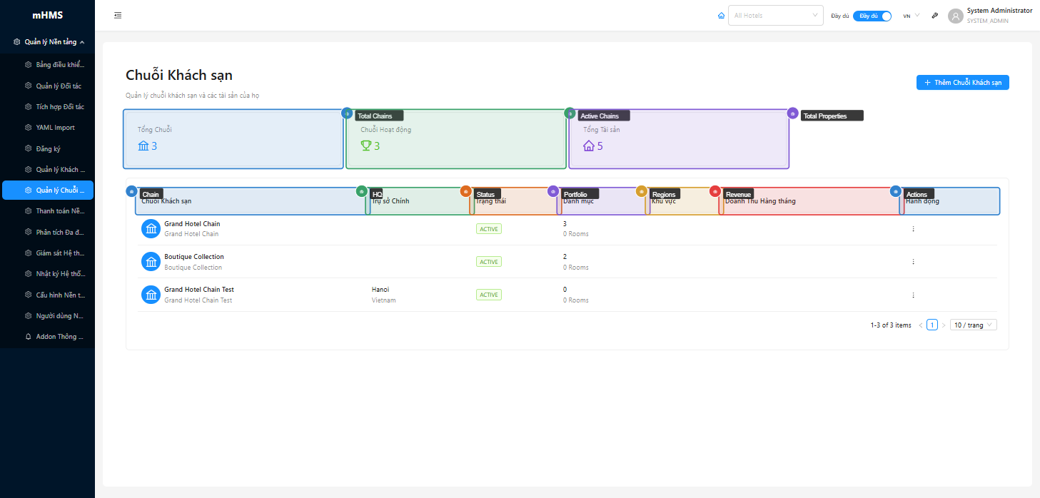Click page 1 in the pagination
Viewport: 1040px width, 498px height.
[932, 325]
